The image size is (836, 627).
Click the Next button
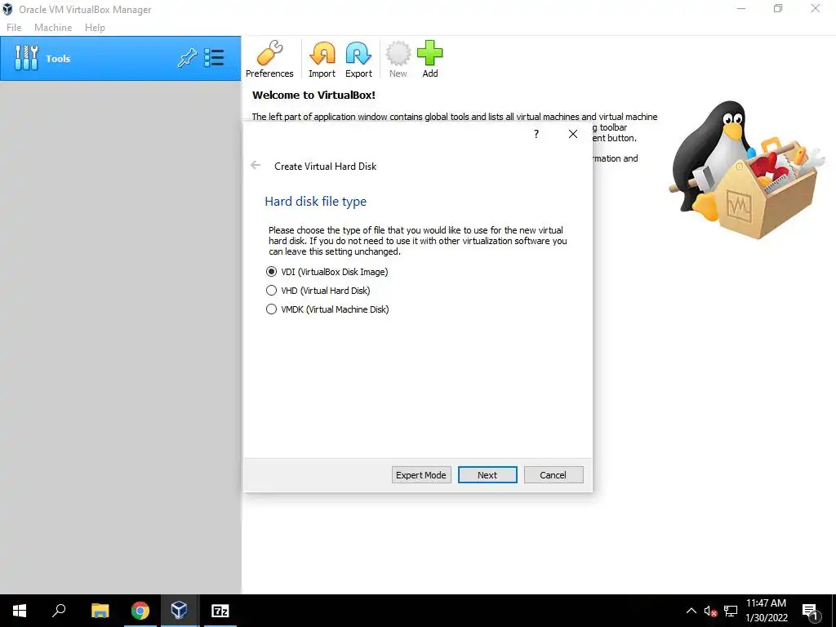[x=487, y=475]
